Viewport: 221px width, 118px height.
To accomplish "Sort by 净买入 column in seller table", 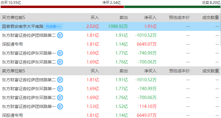I will click(x=150, y=71).
